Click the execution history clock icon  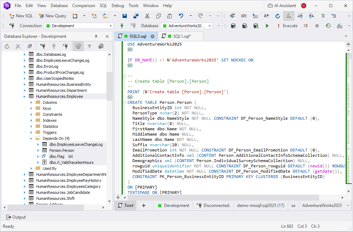pyautogui.click(x=328, y=26)
